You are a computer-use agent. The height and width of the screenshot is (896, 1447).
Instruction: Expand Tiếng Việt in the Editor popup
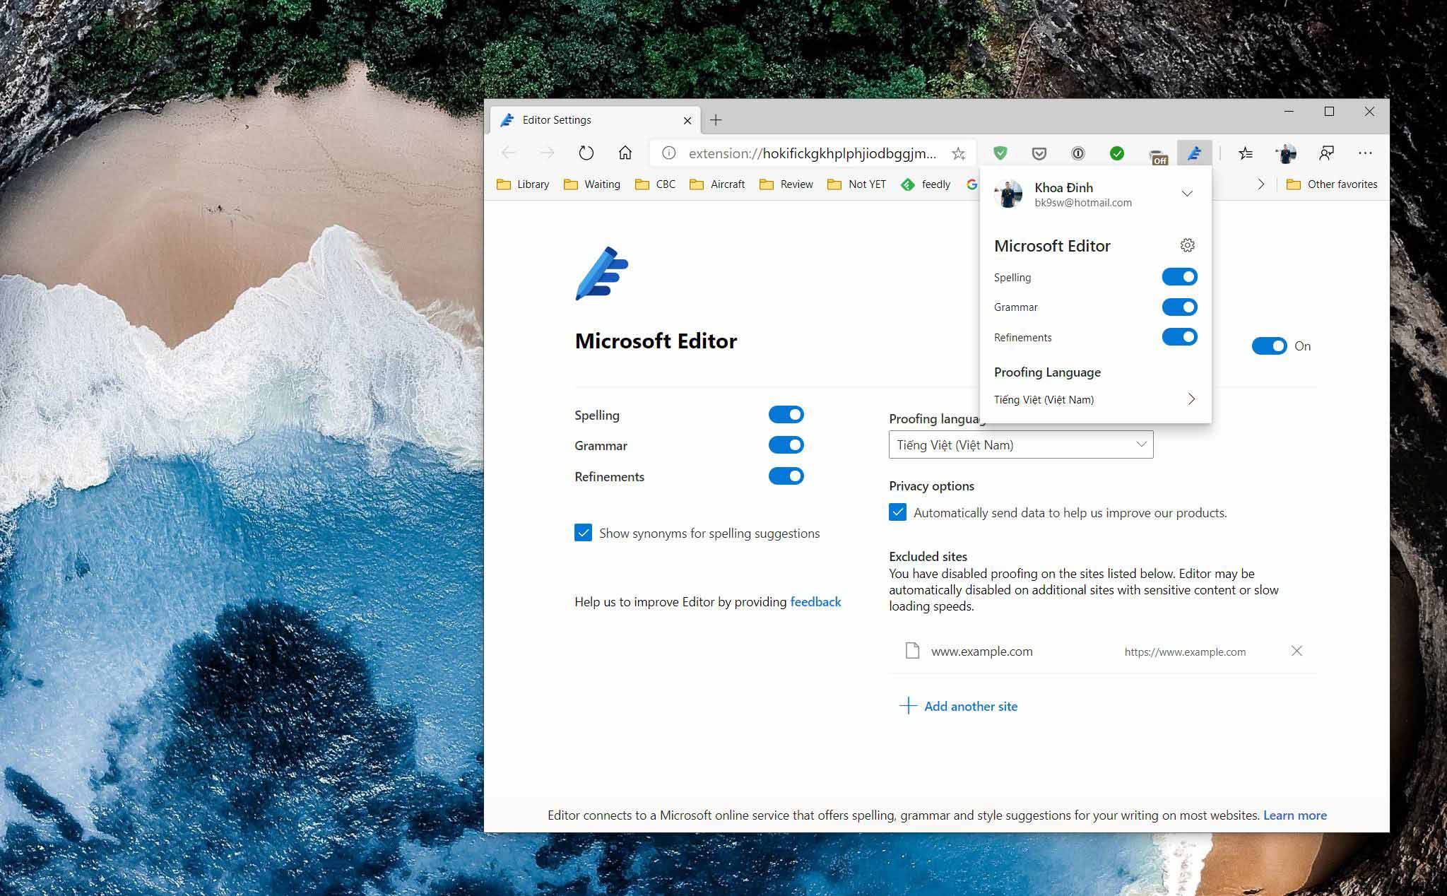1191,399
